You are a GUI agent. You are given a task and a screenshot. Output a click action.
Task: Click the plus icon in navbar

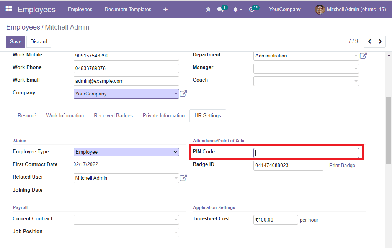click(x=165, y=10)
